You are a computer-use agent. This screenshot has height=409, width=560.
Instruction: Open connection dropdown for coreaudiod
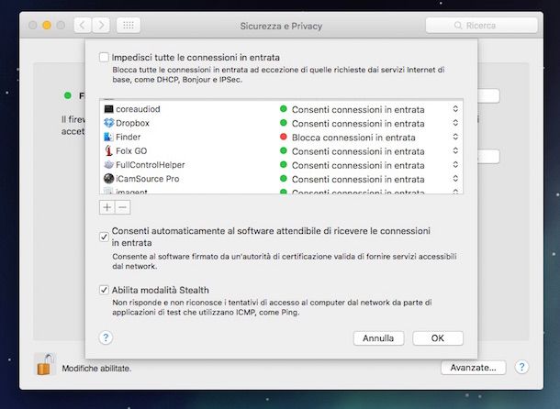pyautogui.click(x=455, y=109)
